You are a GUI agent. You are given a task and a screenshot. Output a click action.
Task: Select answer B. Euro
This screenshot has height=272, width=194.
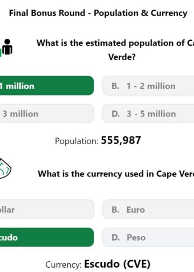(x=148, y=209)
